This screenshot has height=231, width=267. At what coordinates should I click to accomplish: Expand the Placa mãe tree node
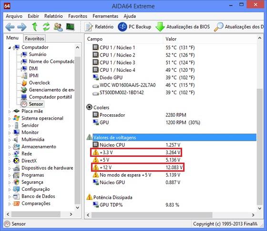[x=10, y=111]
